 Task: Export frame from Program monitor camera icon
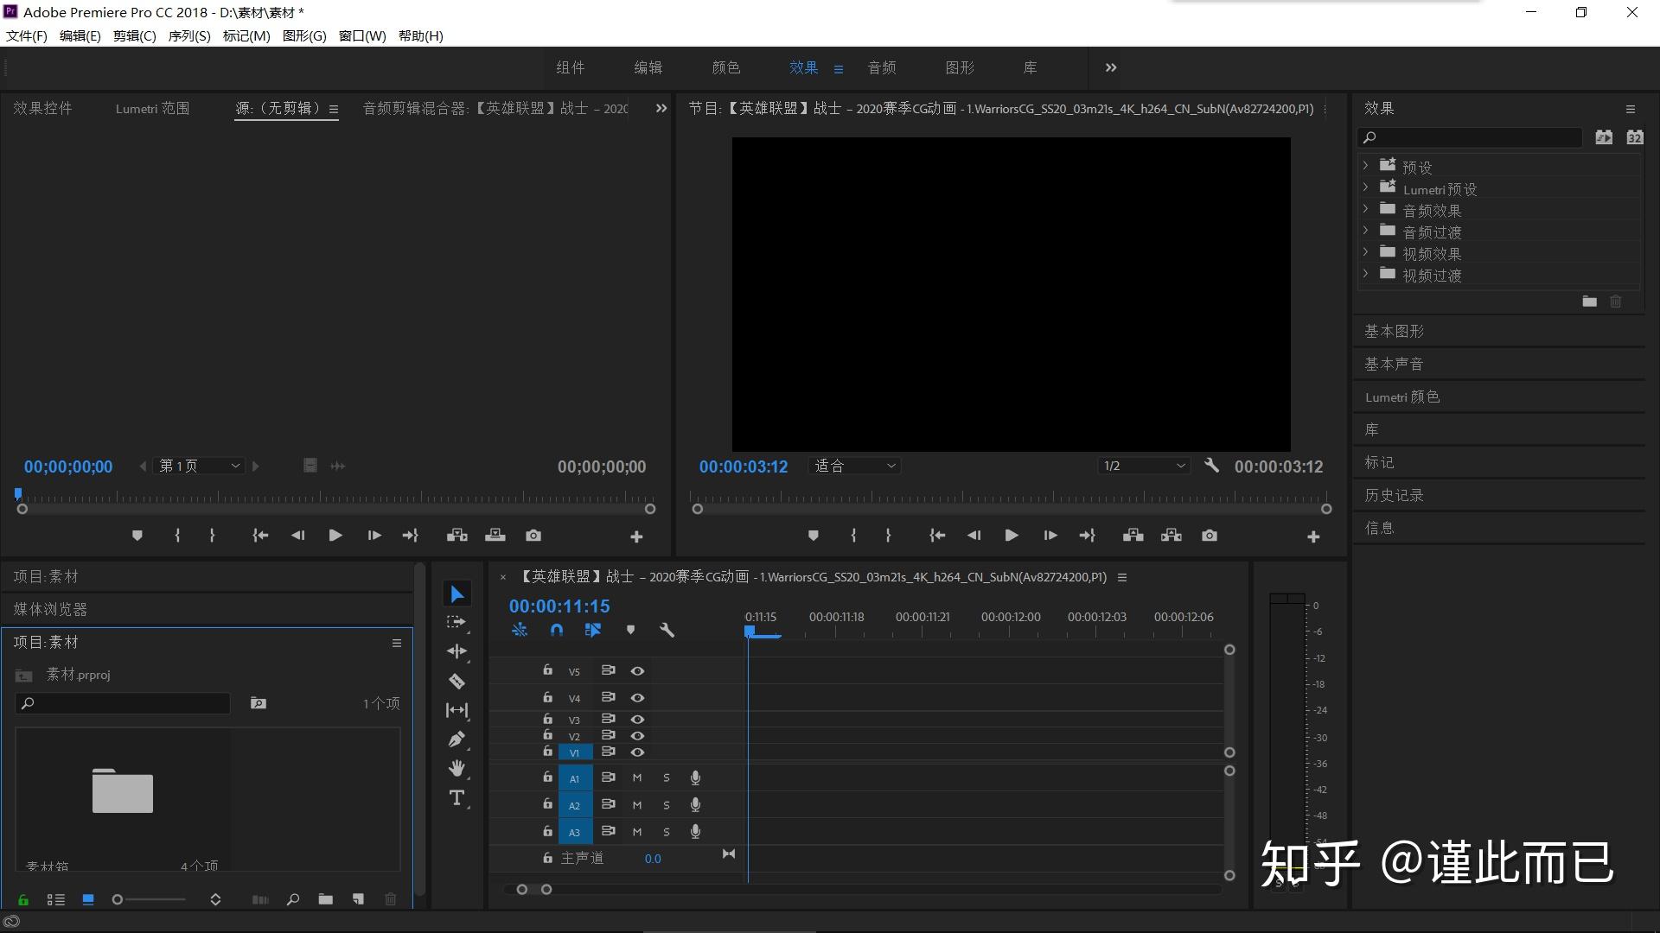pyautogui.click(x=1209, y=536)
